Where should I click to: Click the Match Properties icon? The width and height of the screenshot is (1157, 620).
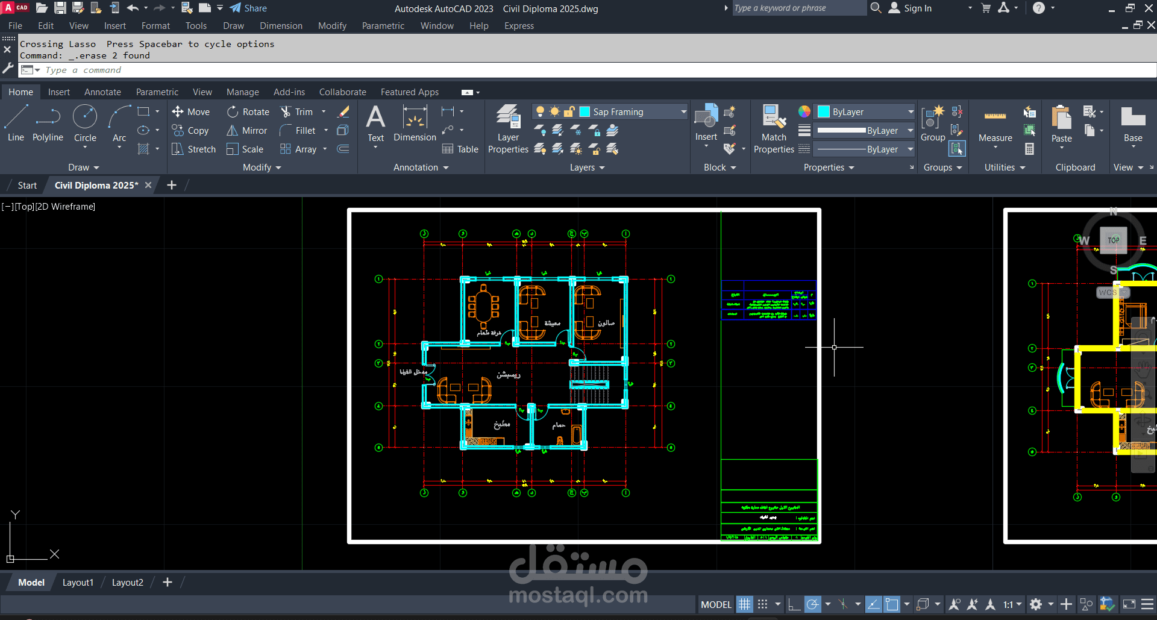(774, 128)
